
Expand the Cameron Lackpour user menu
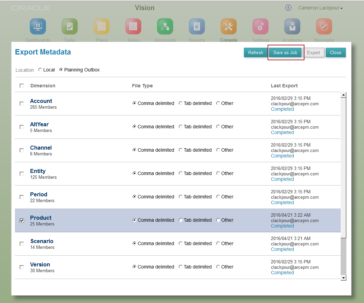tap(320, 8)
